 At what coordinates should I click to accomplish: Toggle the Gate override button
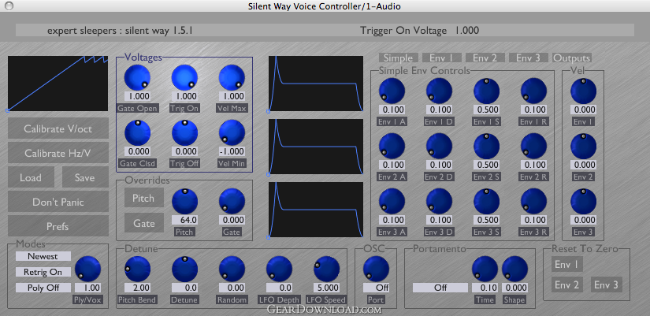click(x=144, y=223)
